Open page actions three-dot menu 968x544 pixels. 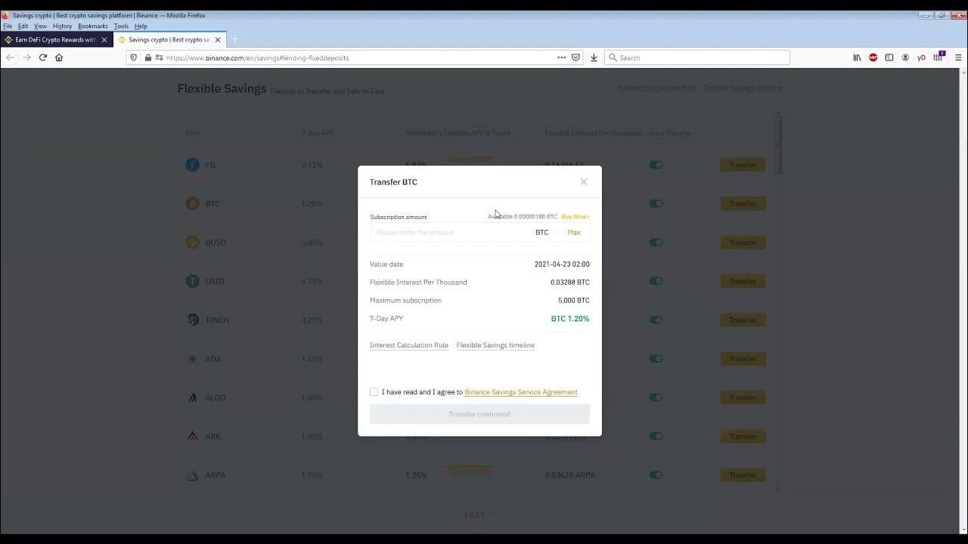[561, 57]
